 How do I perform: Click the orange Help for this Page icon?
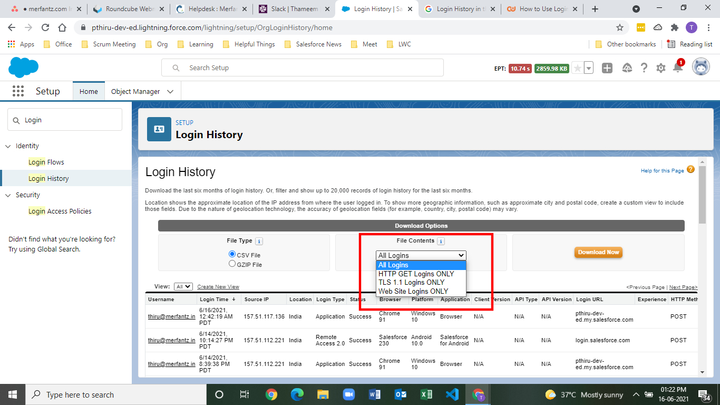690,170
